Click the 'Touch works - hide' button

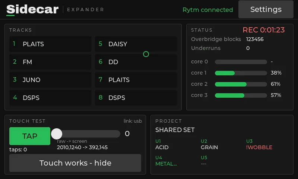click(75, 163)
